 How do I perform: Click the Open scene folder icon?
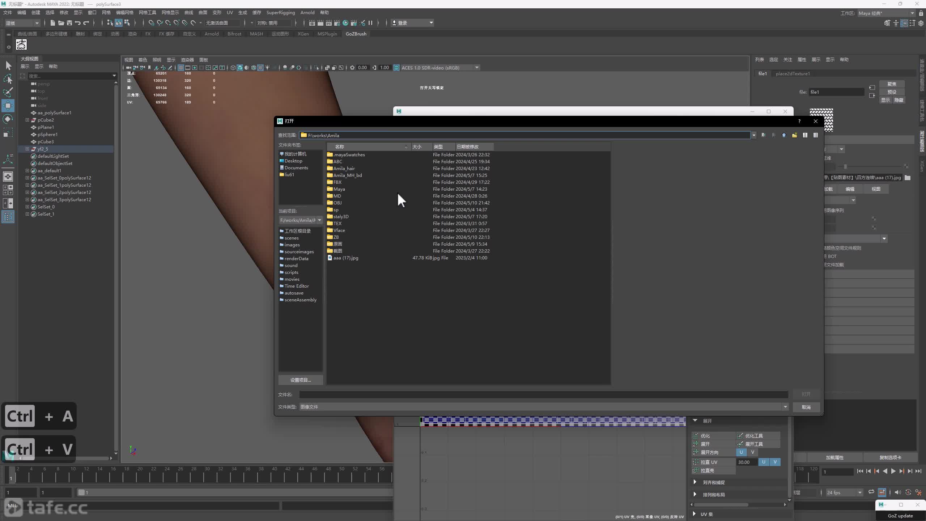click(61, 23)
